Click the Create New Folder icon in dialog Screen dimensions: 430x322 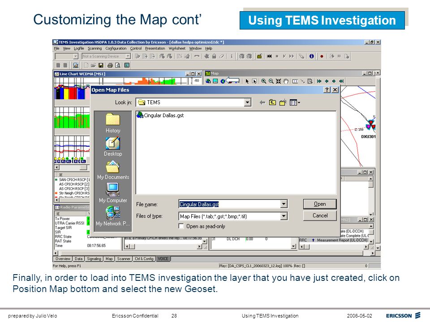pyautogui.click(x=283, y=102)
